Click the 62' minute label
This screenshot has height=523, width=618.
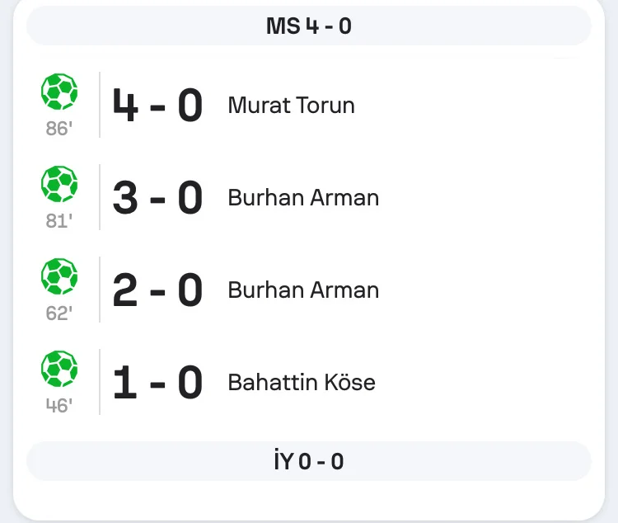pyautogui.click(x=59, y=313)
